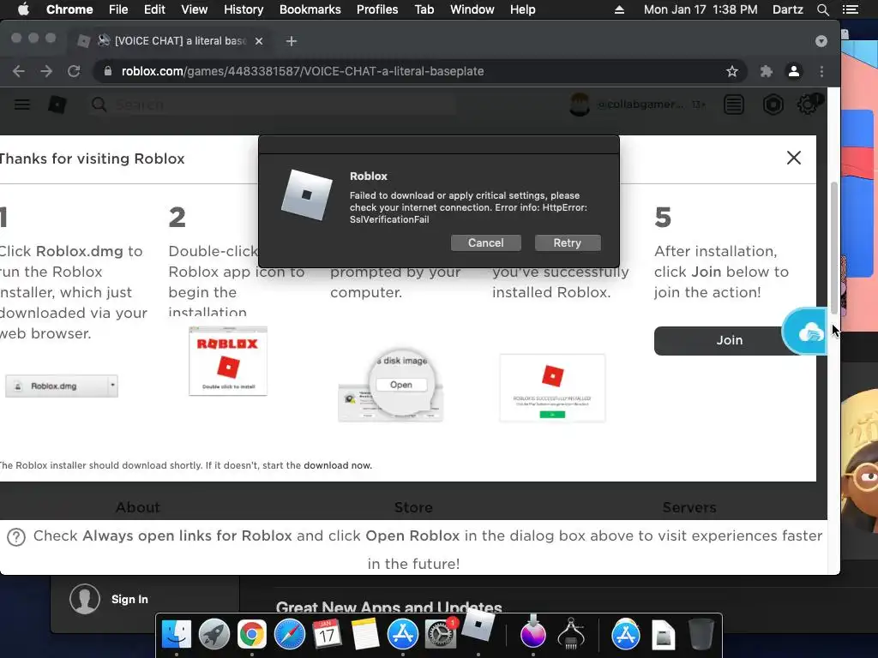Click the download now link

coord(338,465)
